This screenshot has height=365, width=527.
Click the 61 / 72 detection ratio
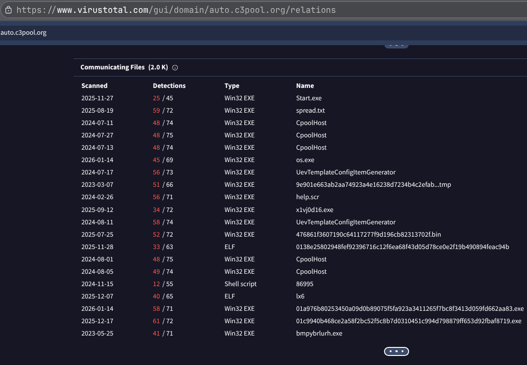pos(163,321)
